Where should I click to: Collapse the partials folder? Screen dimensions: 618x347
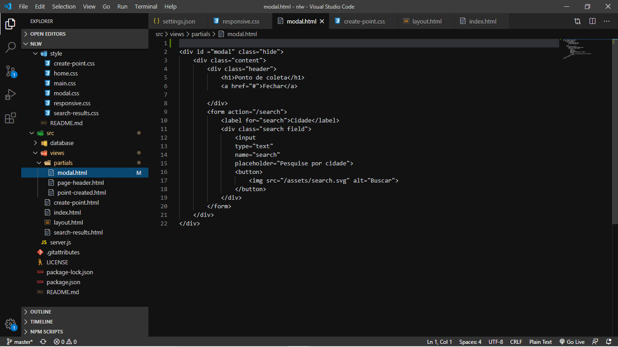point(85,163)
